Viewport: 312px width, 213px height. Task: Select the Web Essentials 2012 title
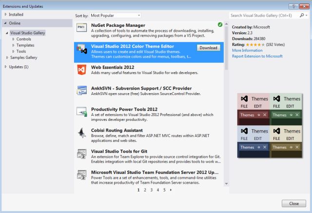click(113, 67)
